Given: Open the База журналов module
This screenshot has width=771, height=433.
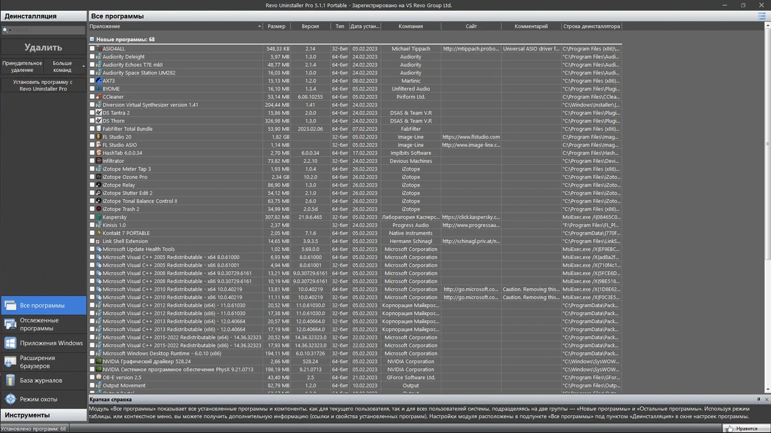Looking at the screenshot, I should [43, 380].
